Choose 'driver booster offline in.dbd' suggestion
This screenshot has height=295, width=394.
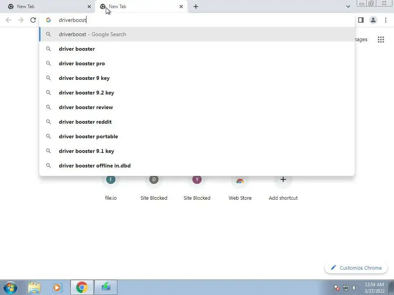pyautogui.click(x=197, y=166)
